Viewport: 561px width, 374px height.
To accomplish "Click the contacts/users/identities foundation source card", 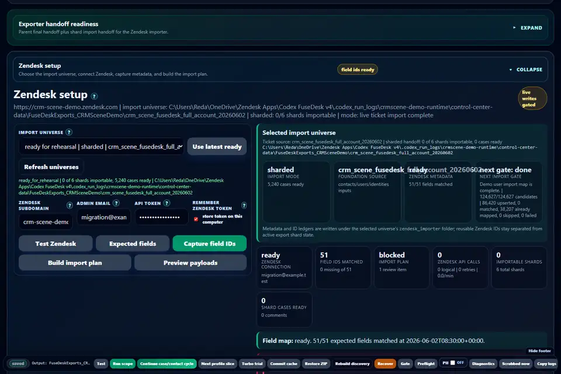I will coord(367,192).
